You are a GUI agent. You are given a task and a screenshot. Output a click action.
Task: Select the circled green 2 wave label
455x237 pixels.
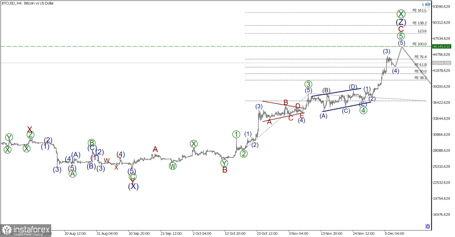coord(244,154)
